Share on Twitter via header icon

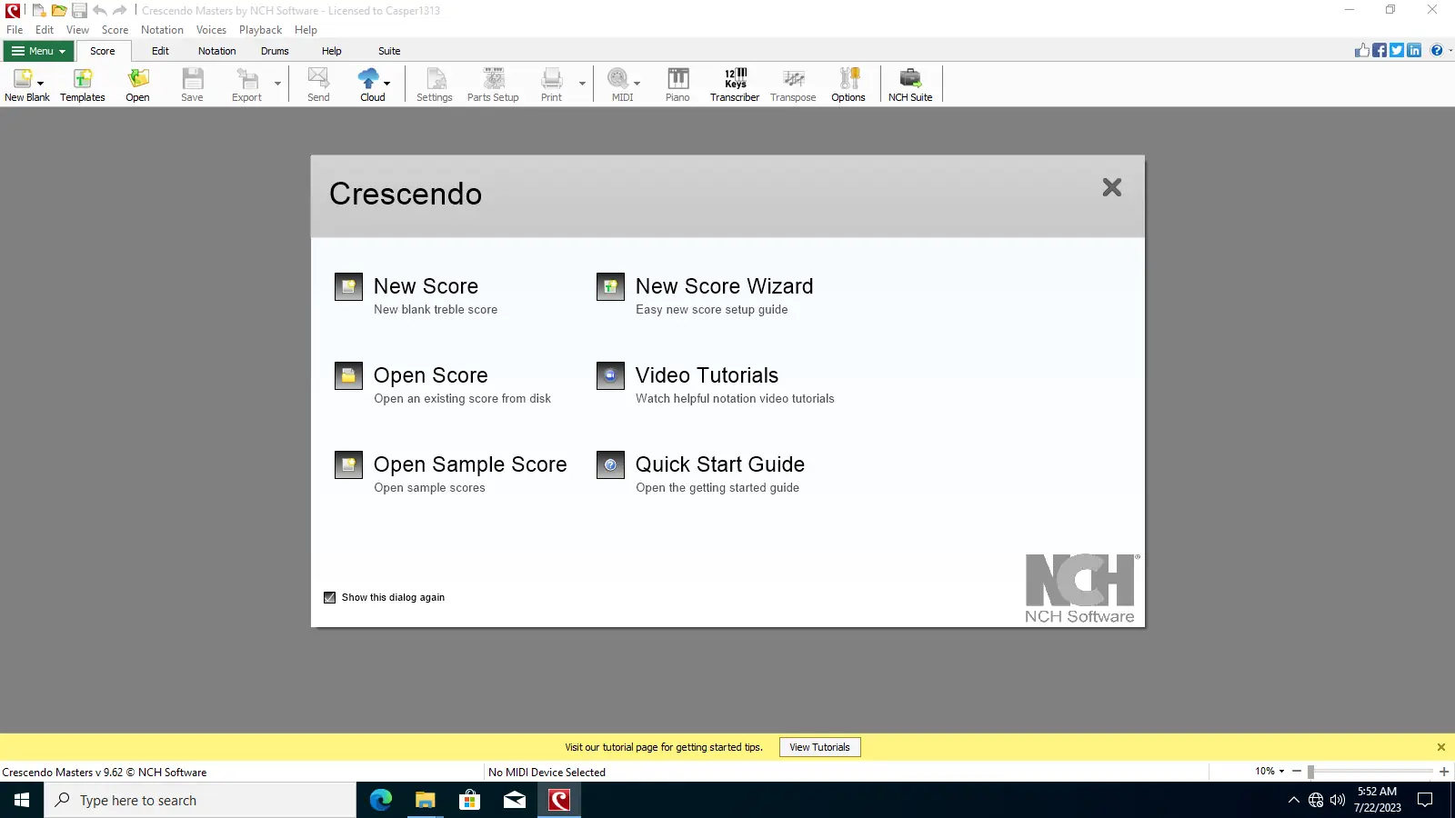tap(1397, 51)
